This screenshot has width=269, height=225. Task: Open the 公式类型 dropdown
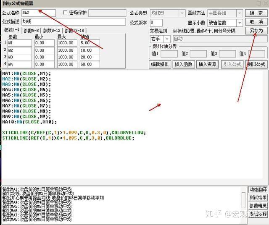click(182, 13)
